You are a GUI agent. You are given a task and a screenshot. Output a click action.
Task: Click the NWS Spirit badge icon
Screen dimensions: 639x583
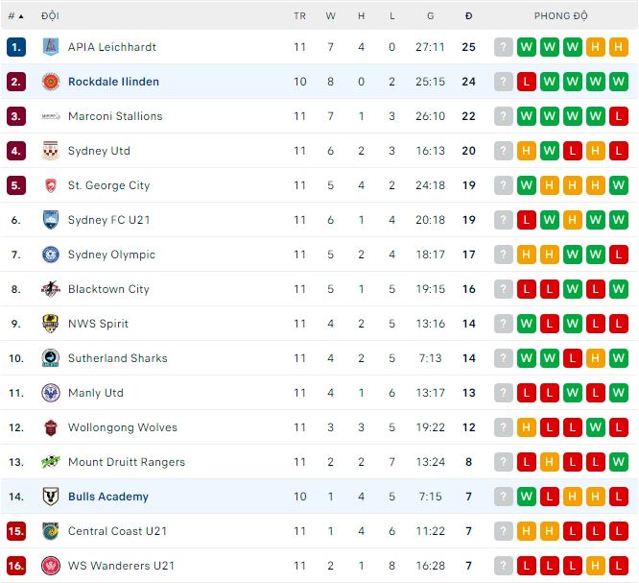click(51, 324)
